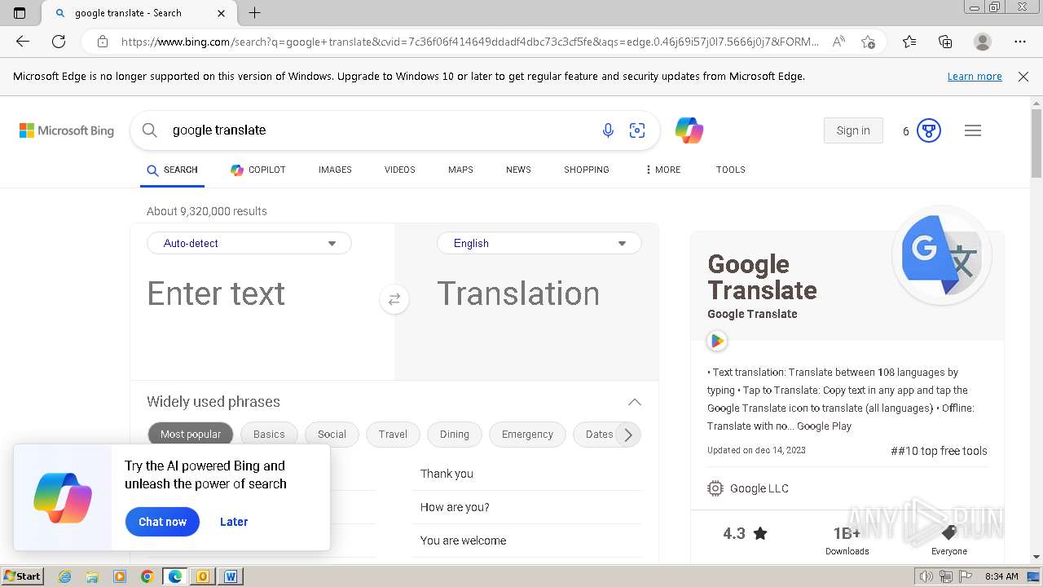Select the Social phrase category
This screenshot has width=1043, height=587.
tap(332, 435)
